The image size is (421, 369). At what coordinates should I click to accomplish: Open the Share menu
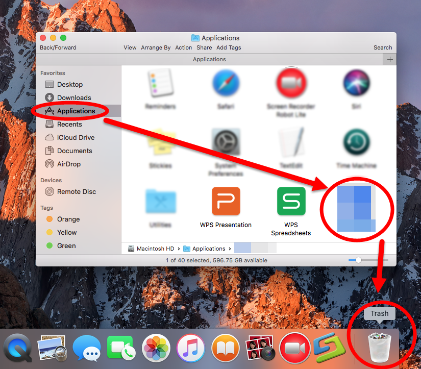point(204,47)
